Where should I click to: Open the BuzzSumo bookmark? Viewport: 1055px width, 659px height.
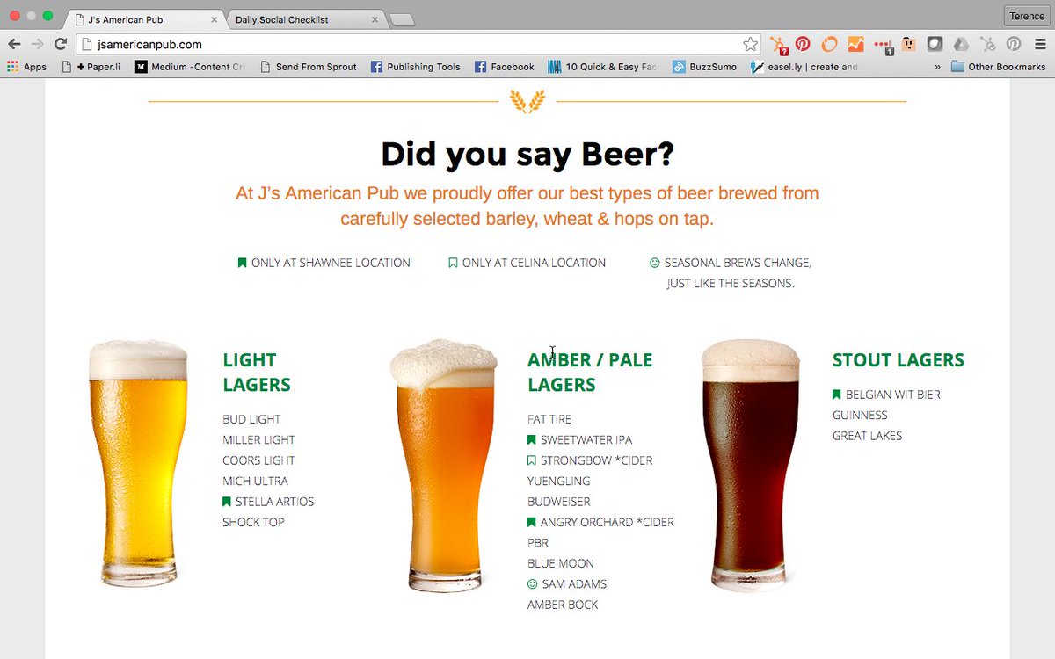pos(704,67)
